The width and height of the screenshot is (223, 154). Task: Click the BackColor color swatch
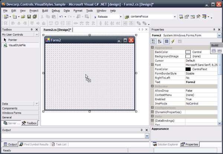pos(188,52)
